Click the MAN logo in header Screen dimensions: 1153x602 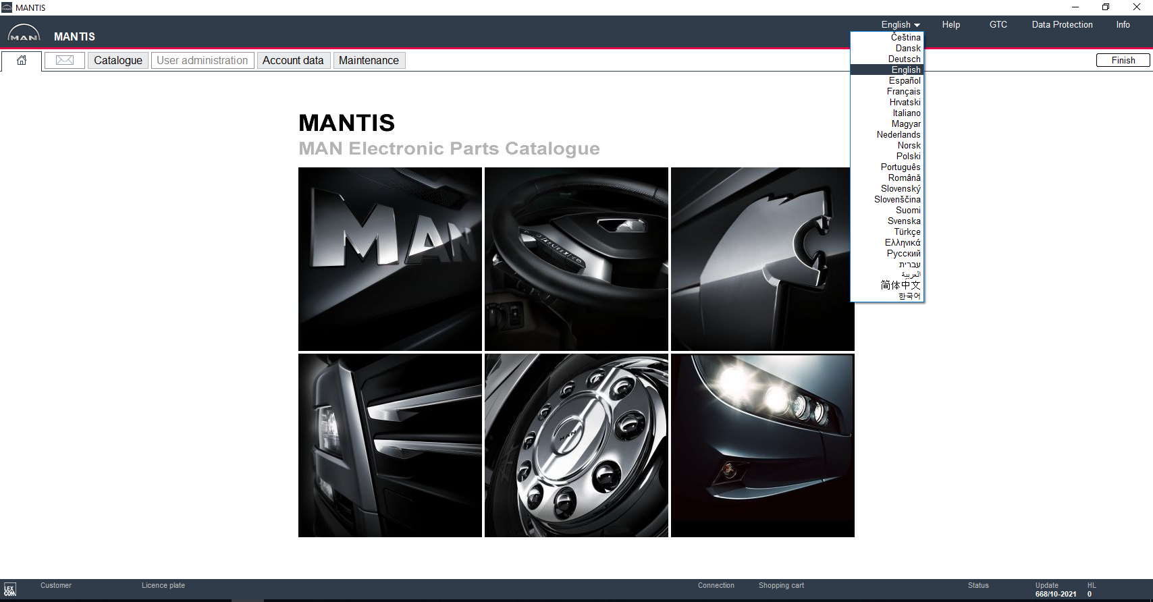(24, 33)
